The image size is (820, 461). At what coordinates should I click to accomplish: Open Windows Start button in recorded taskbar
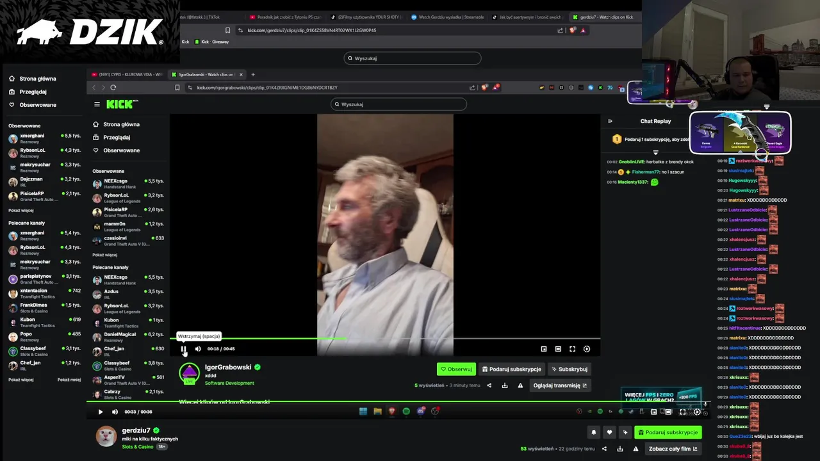point(363,412)
